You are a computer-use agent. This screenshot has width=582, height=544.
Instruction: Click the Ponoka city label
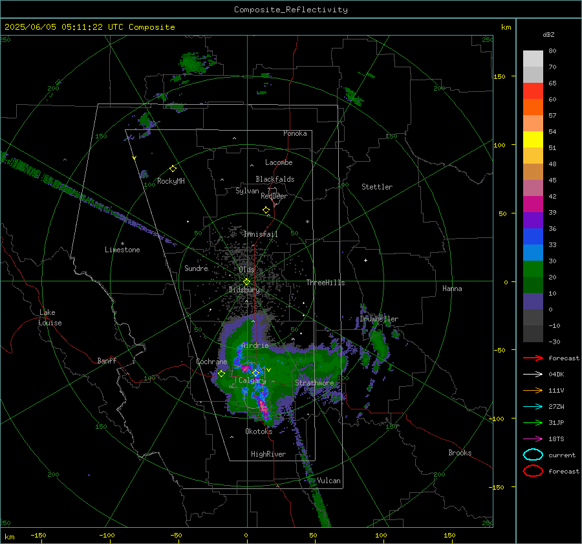(295, 133)
